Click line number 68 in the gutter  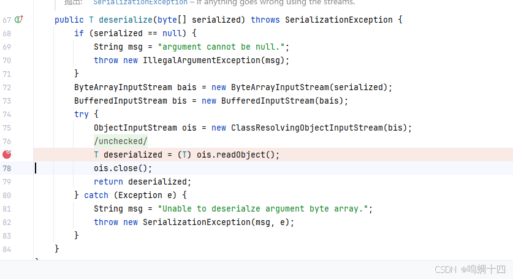(7, 33)
